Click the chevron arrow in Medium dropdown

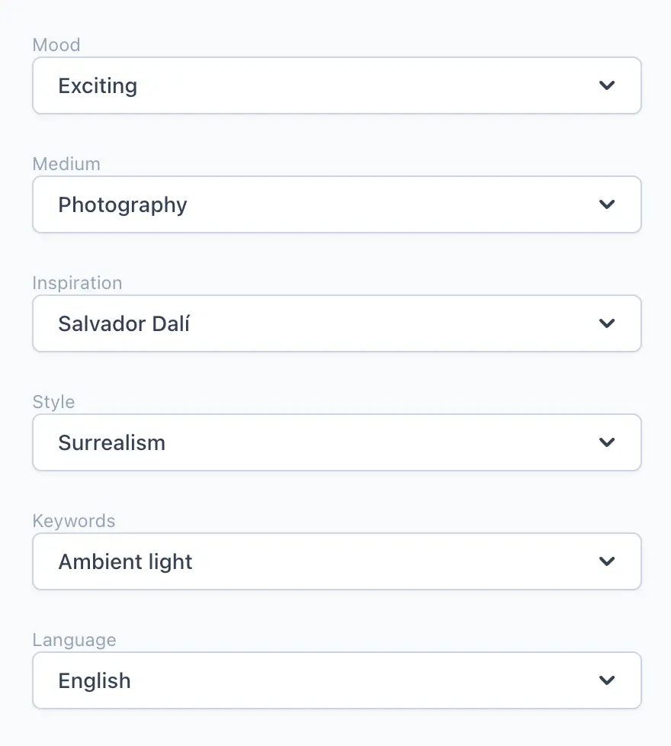tap(607, 204)
